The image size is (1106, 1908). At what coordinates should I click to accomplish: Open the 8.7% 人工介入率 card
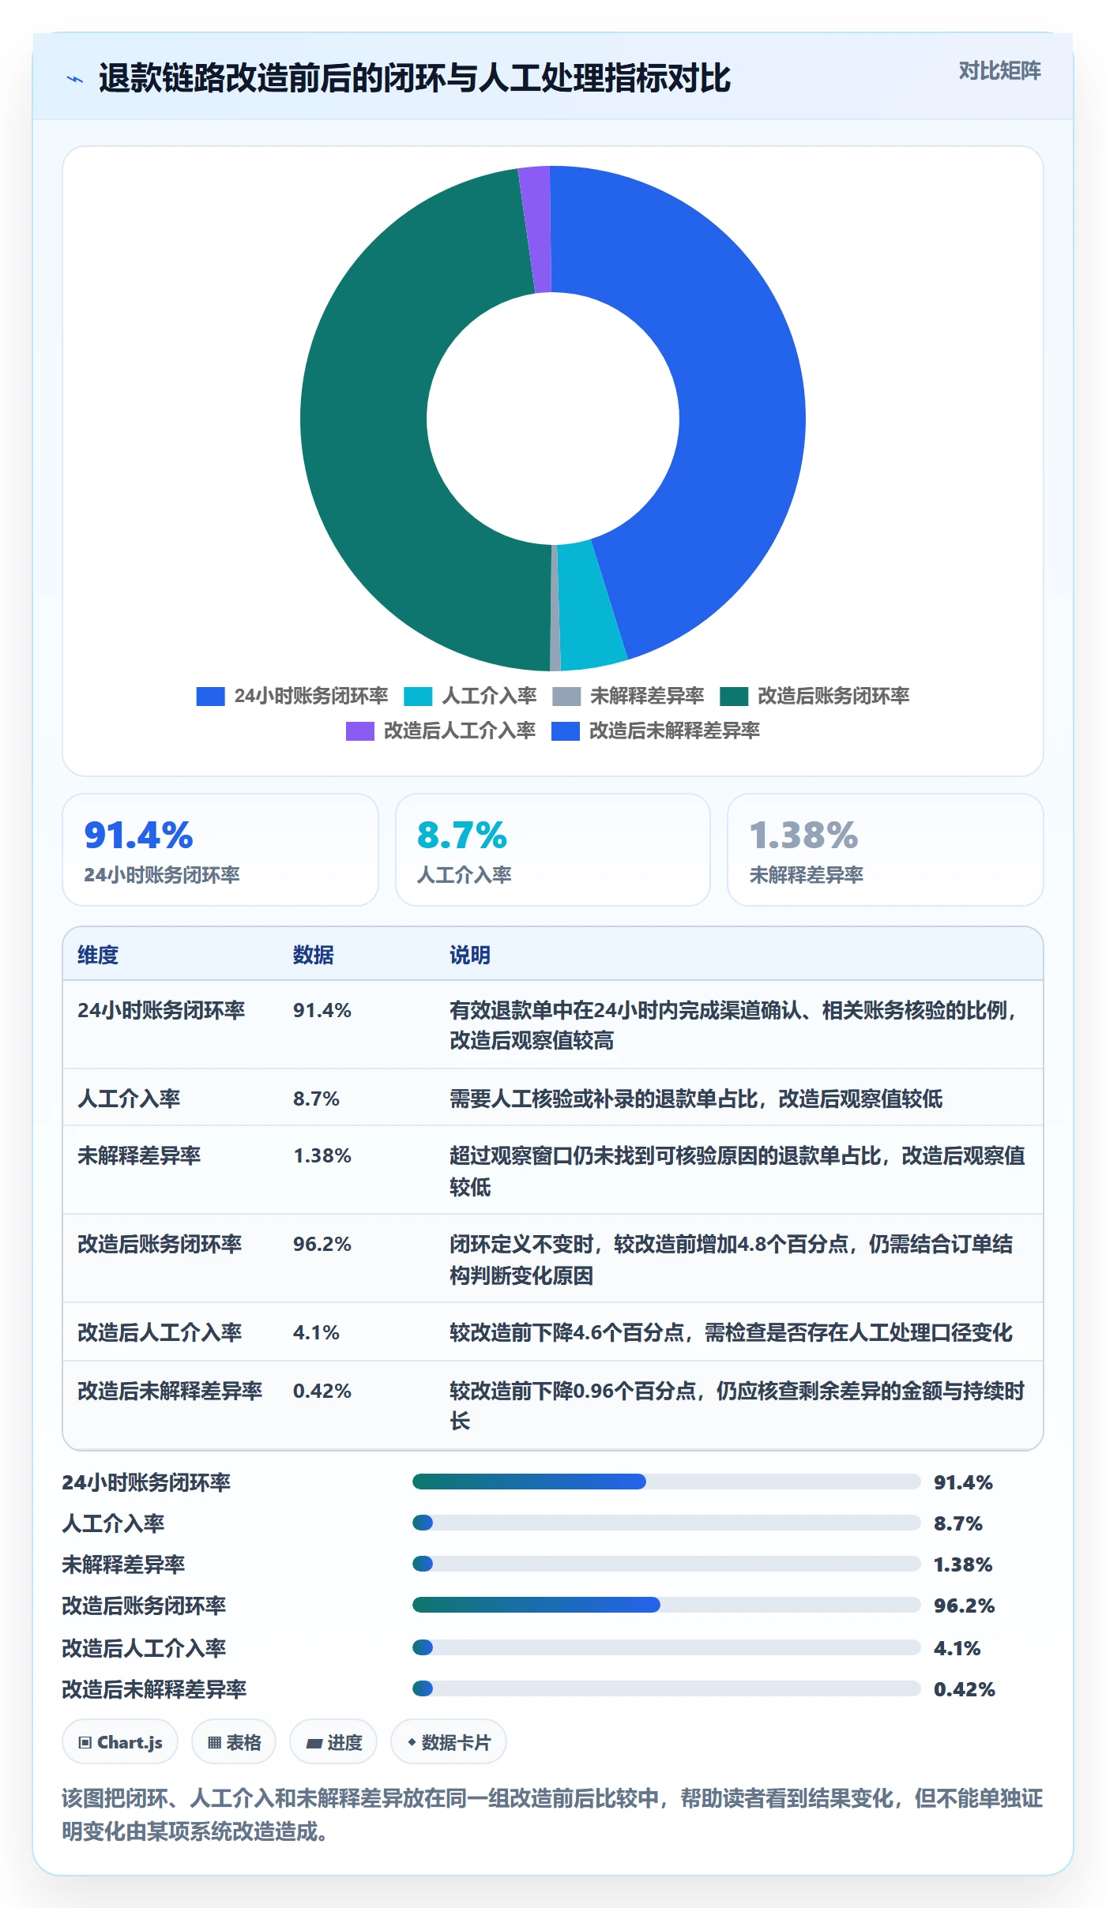(553, 850)
